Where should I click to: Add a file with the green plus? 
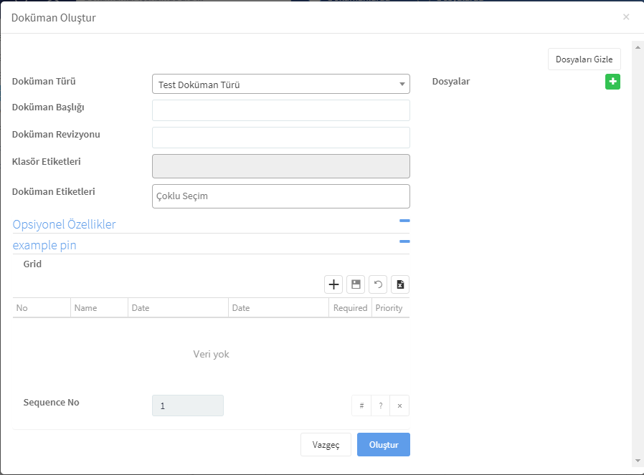pyautogui.click(x=612, y=82)
